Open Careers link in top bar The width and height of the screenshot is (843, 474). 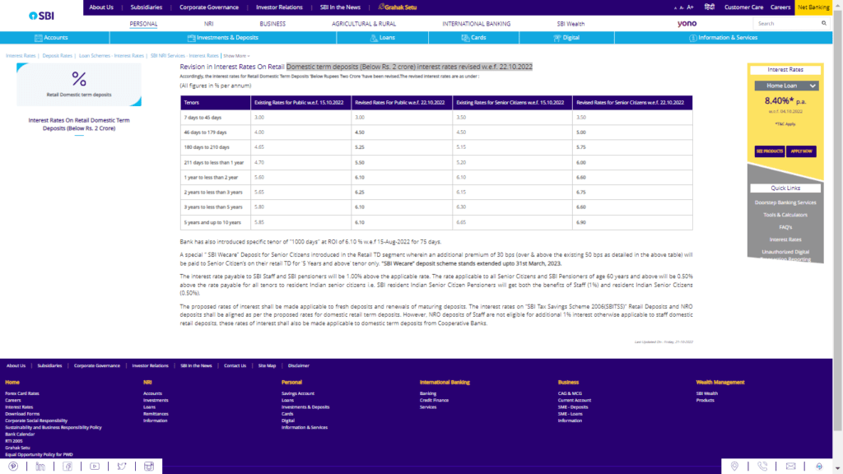point(780,7)
